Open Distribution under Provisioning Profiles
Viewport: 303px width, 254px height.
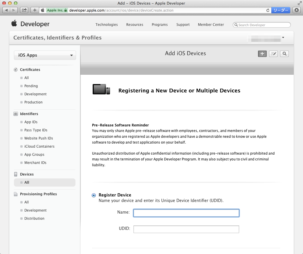click(x=34, y=218)
